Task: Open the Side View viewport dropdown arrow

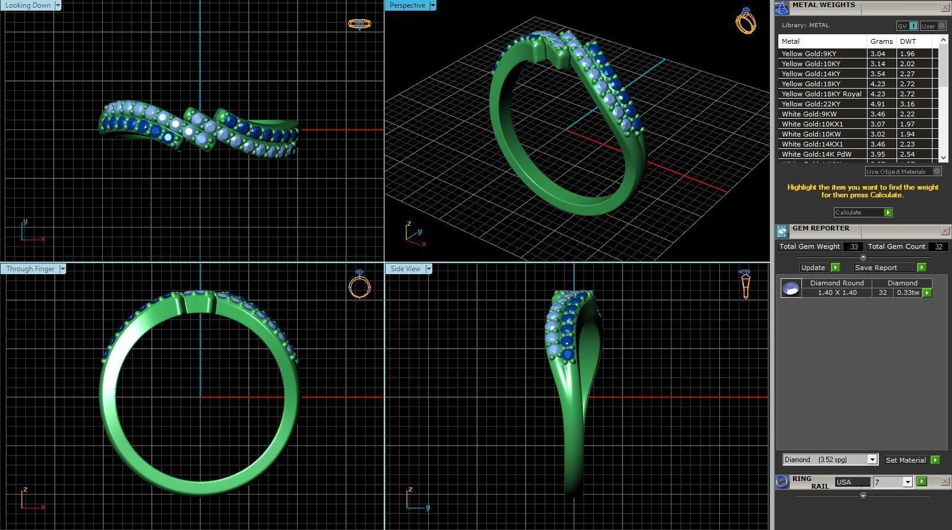Action: tap(429, 269)
